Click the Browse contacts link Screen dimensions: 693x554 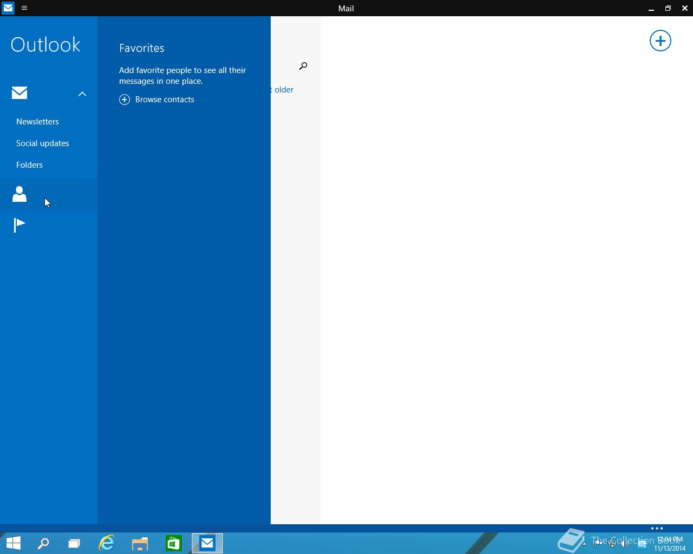pos(165,100)
